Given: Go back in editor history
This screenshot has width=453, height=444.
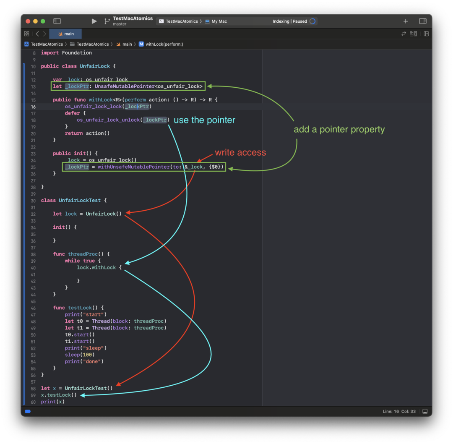Looking at the screenshot, I should [37, 34].
